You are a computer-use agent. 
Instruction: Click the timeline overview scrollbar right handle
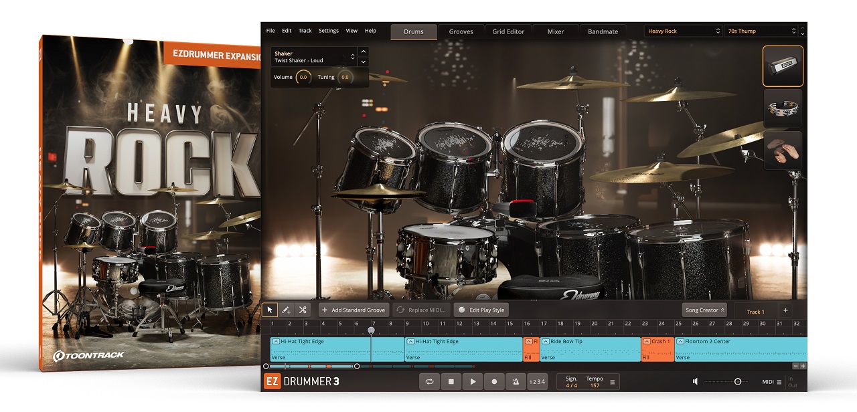tap(356, 366)
